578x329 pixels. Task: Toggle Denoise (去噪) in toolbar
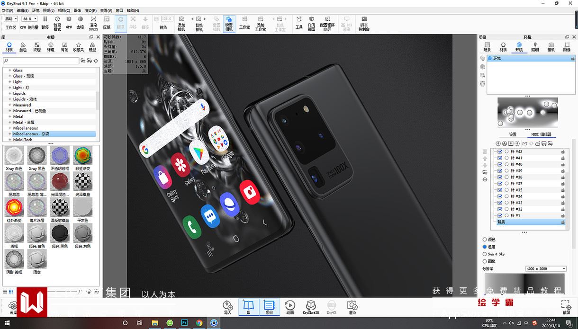point(80,22)
